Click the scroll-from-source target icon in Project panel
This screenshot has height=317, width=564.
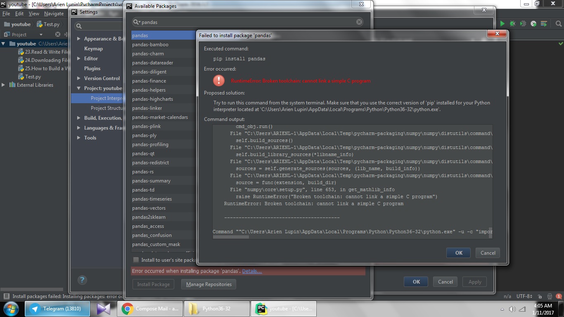tap(58, 35)
